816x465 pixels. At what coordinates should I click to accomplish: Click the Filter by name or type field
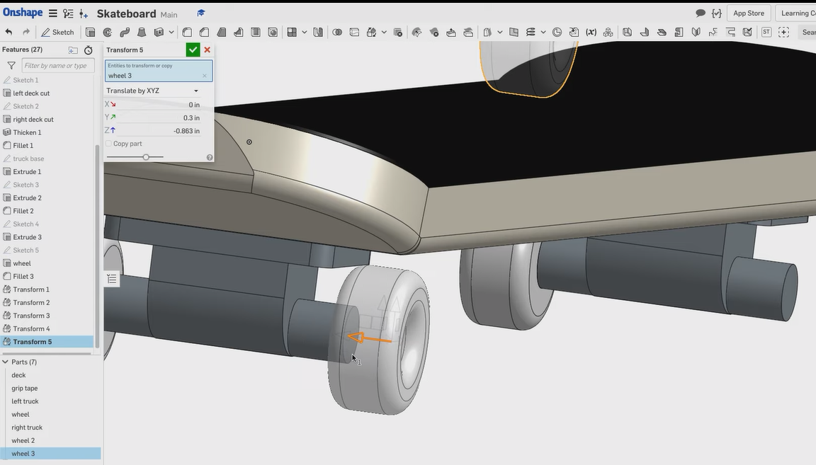(58, 66)
